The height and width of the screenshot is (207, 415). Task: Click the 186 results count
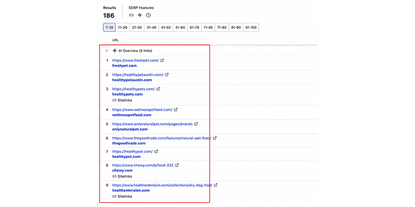(109, 16)
